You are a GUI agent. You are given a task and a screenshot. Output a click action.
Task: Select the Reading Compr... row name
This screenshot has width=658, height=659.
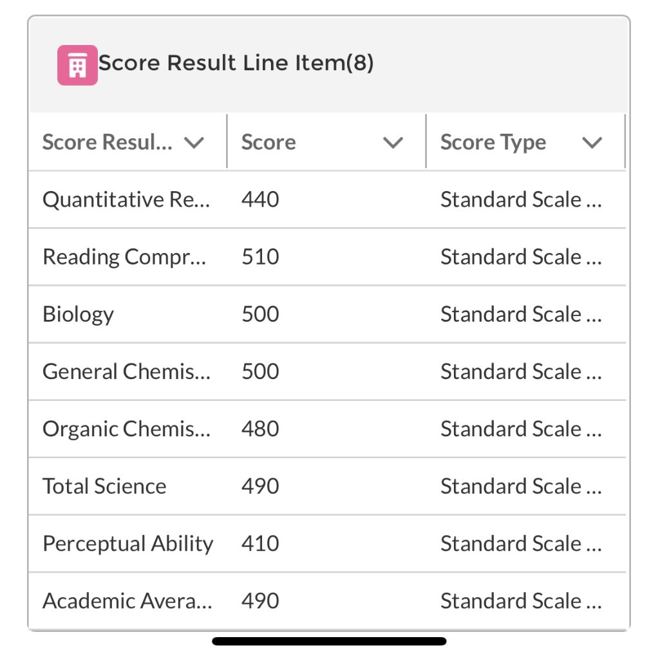[124, 257]
